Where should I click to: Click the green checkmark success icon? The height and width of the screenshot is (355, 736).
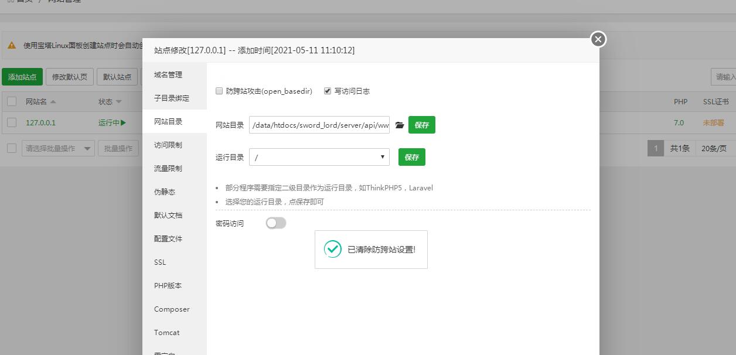(x=333, y=249)
